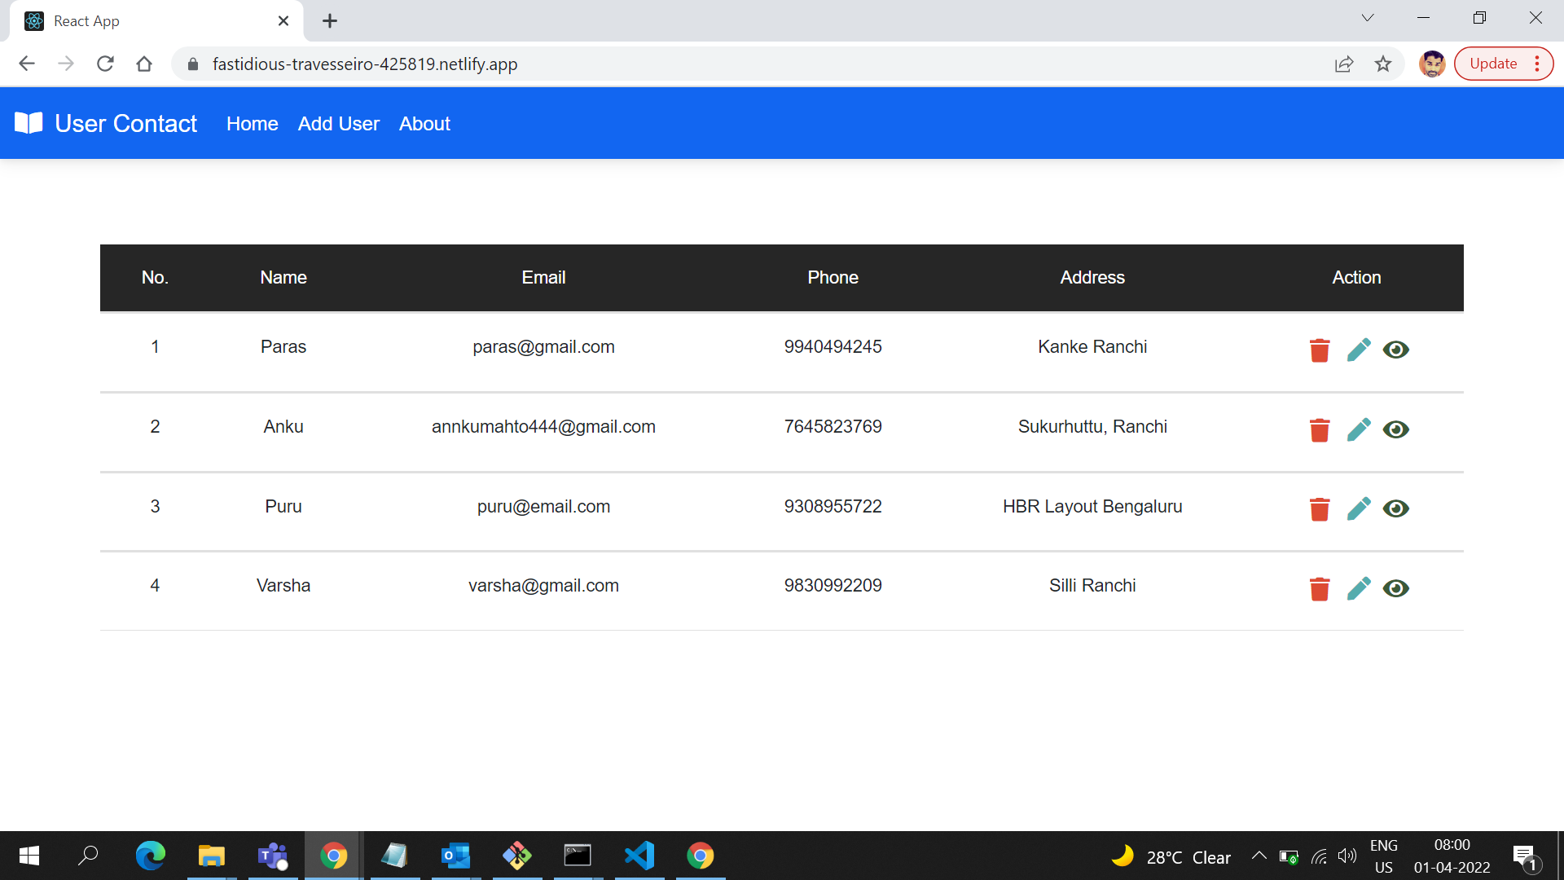Screen dimensions: 1564x880
Task: View Varsha's contact using eye icon
Action: tap(1396, 588)
